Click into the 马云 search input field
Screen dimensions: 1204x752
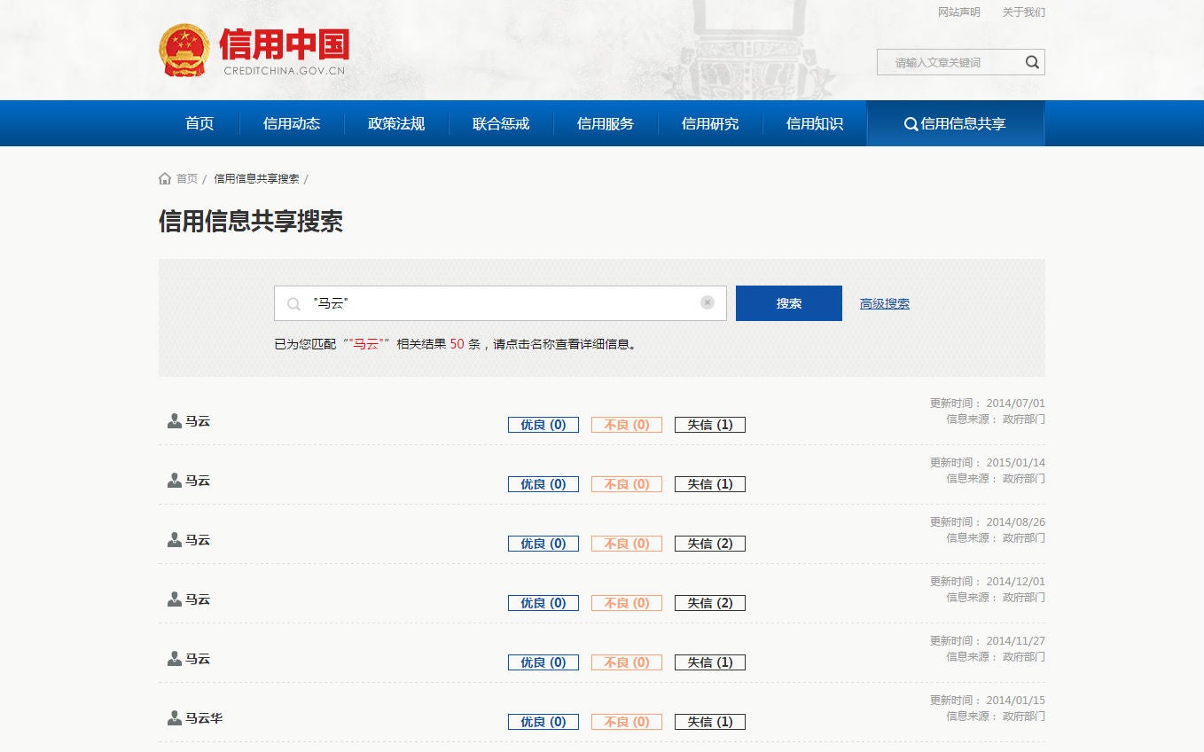coord(502,303)
